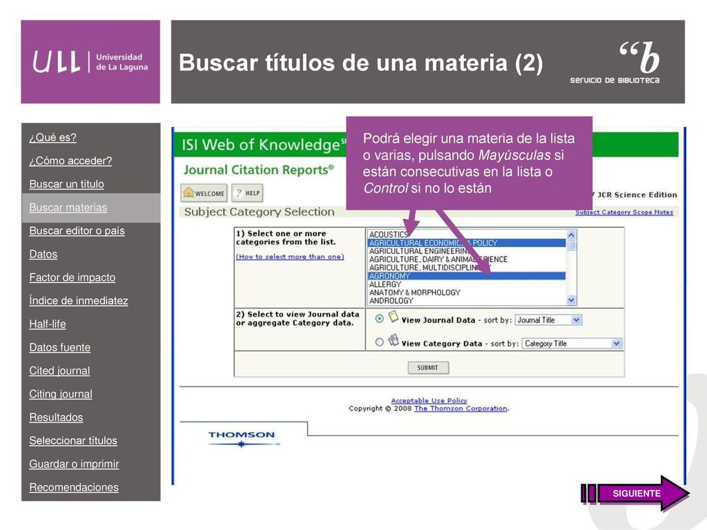Screen dimensions: 707x530
Task: Open the Journal Title sort dropdown
Action: pyautogui.click(x=548, y=320)
